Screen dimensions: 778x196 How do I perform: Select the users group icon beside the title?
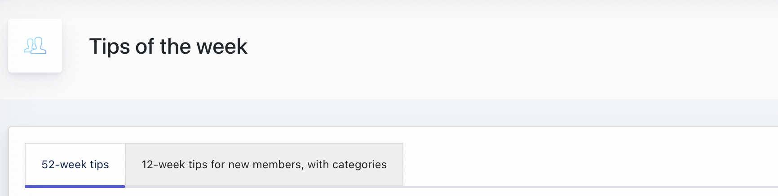pyautogui.click(x=35, y=46)
